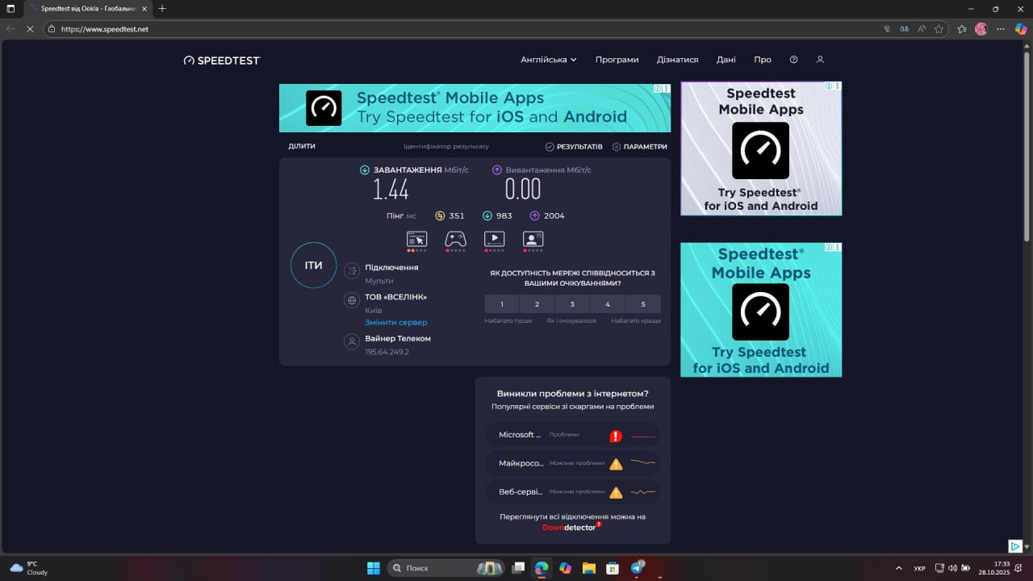Click the yellow warning icon for Майкросо...
Image resolution: width=1033 pixels, height=581 pixels.
point(616,464)
